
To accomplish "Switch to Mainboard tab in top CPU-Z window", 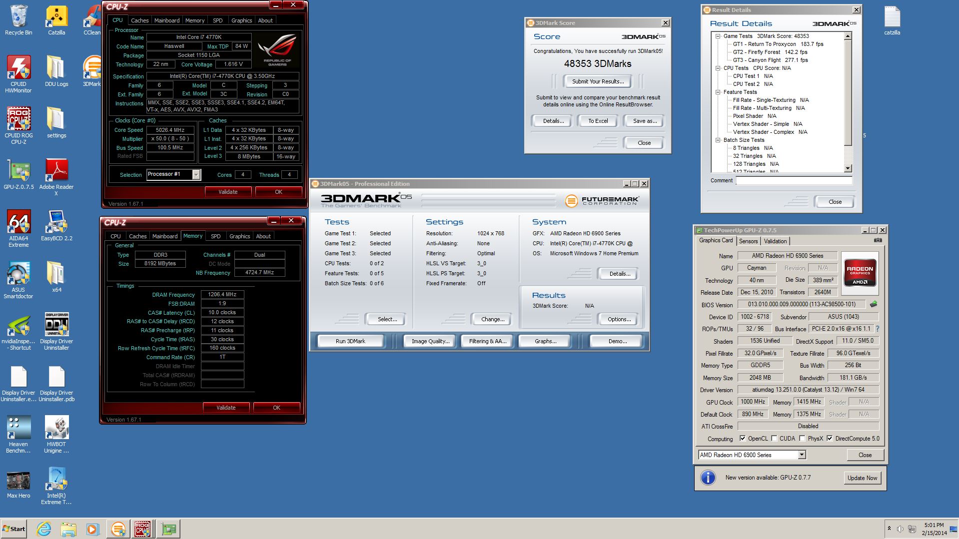I will tap(167, 20).
